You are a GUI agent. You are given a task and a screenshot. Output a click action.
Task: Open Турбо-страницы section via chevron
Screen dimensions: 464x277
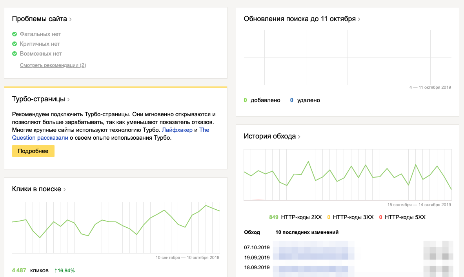click(x=69, y=100)
